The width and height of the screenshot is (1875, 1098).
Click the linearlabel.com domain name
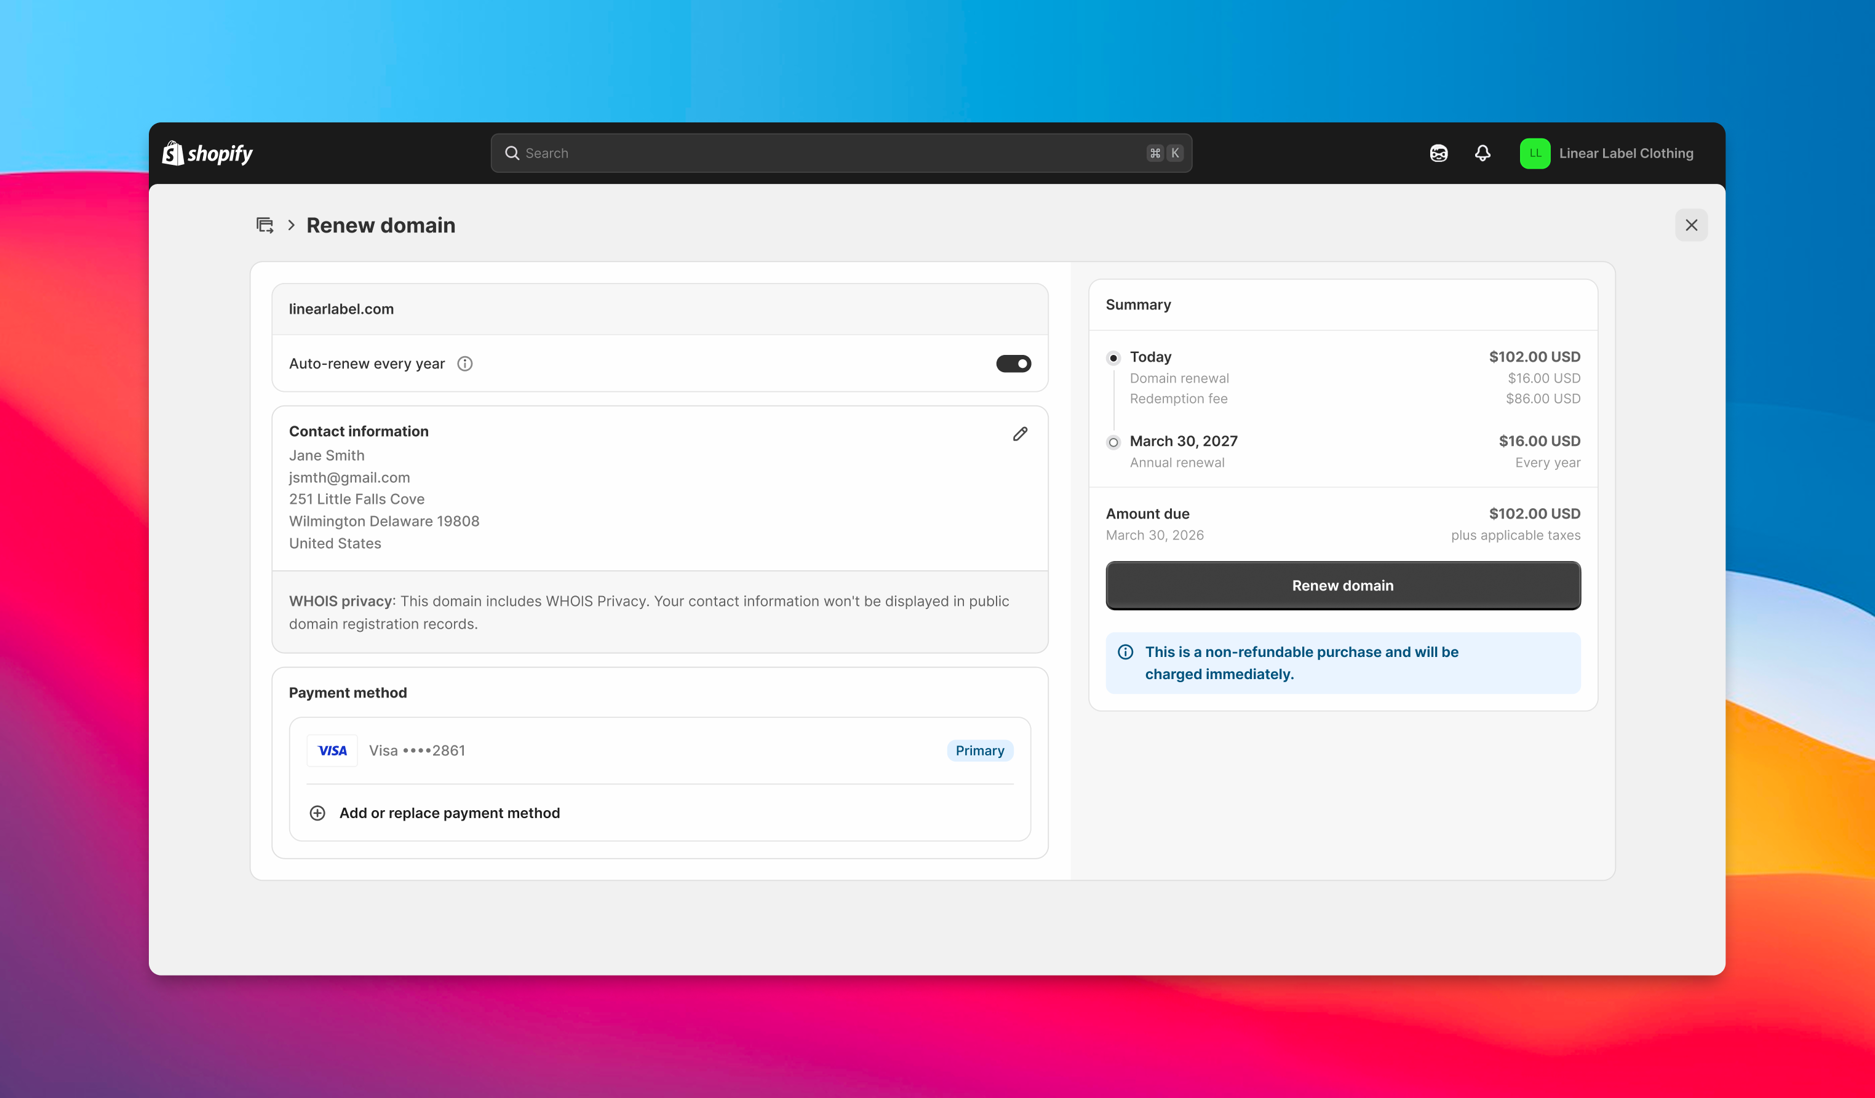341,309
